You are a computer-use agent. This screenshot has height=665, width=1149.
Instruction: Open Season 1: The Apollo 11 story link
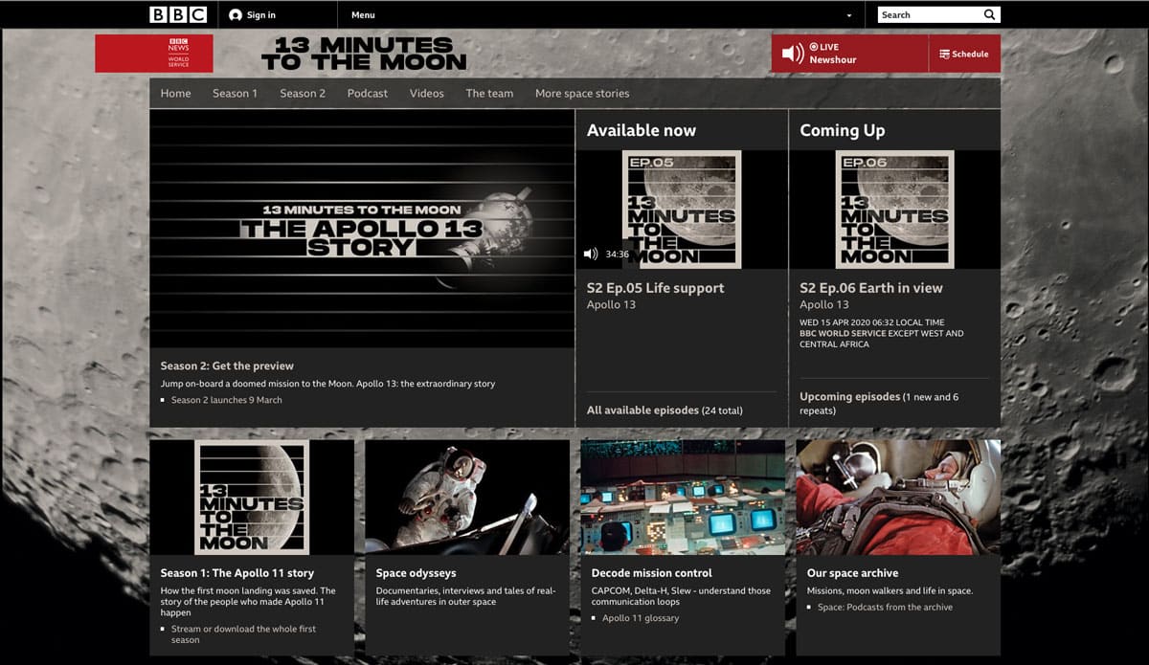pos(237,573)
